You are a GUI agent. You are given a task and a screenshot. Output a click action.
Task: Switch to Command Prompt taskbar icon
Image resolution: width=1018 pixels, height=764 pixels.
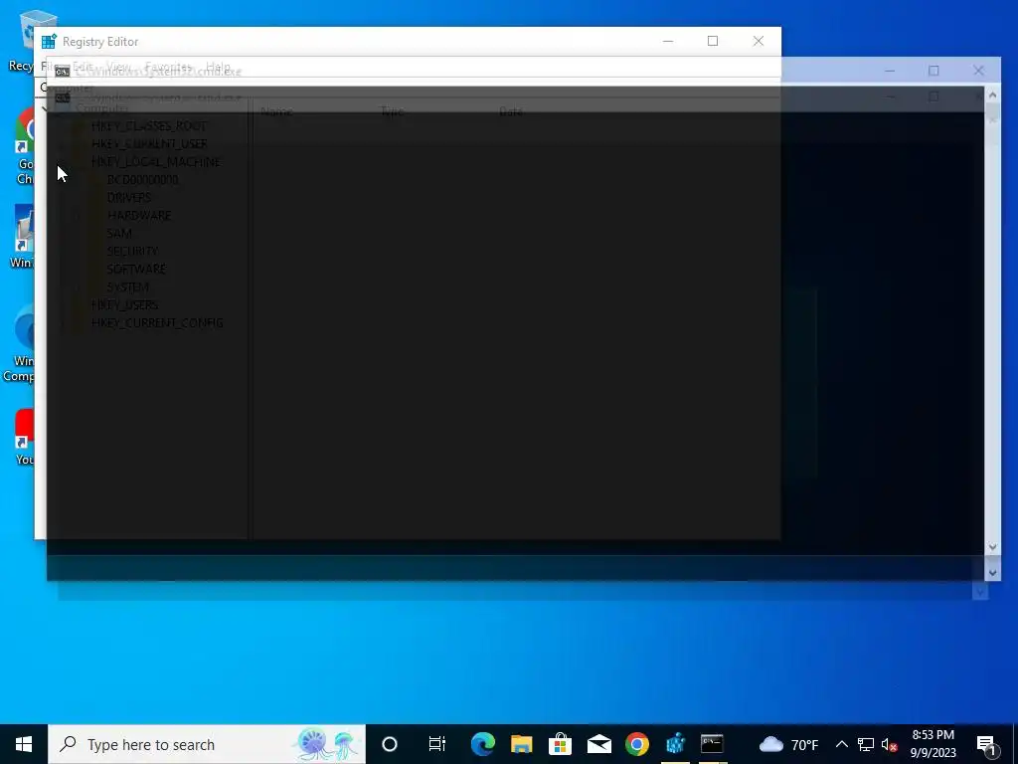coord(712,744)
